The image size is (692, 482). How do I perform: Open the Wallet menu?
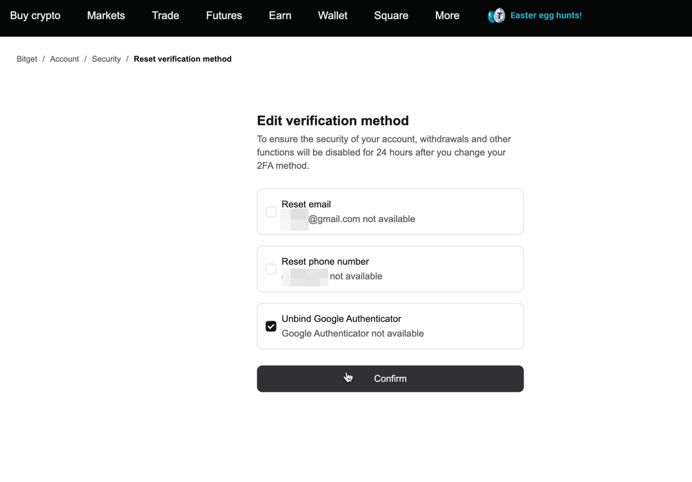coord(332,16)
